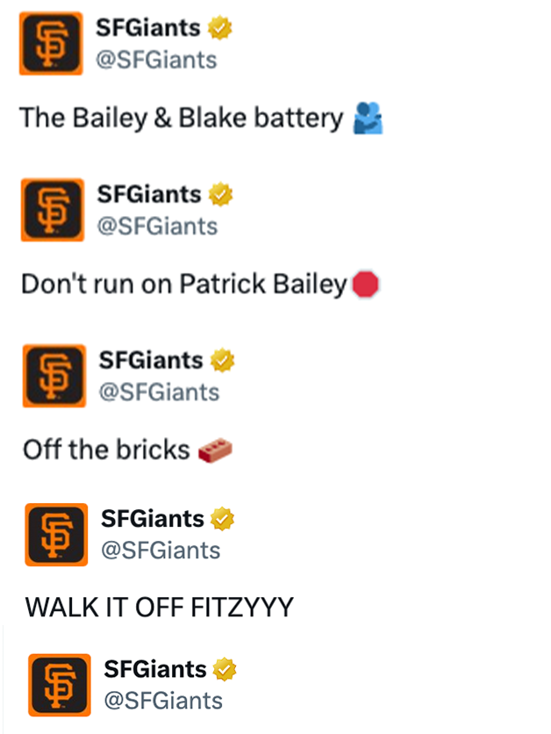Click the verified badge in the bottom tweet header

coord(225,669)
